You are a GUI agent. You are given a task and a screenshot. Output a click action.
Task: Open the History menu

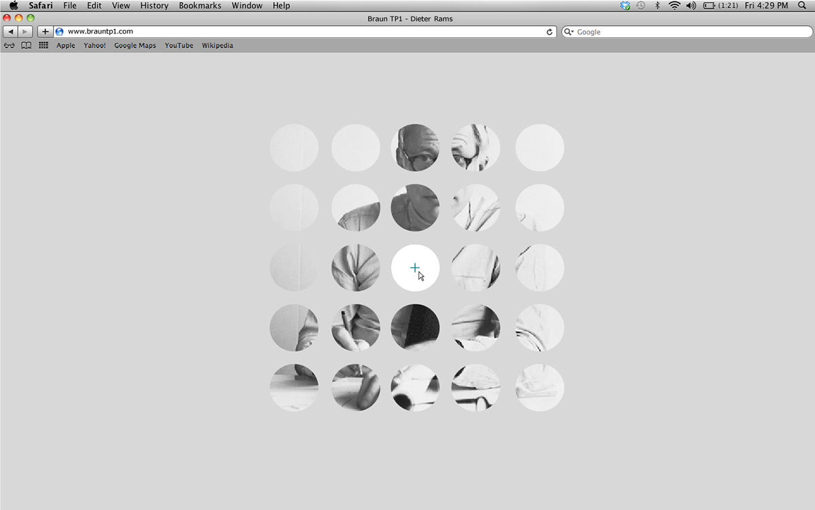[x=154, y=5]
